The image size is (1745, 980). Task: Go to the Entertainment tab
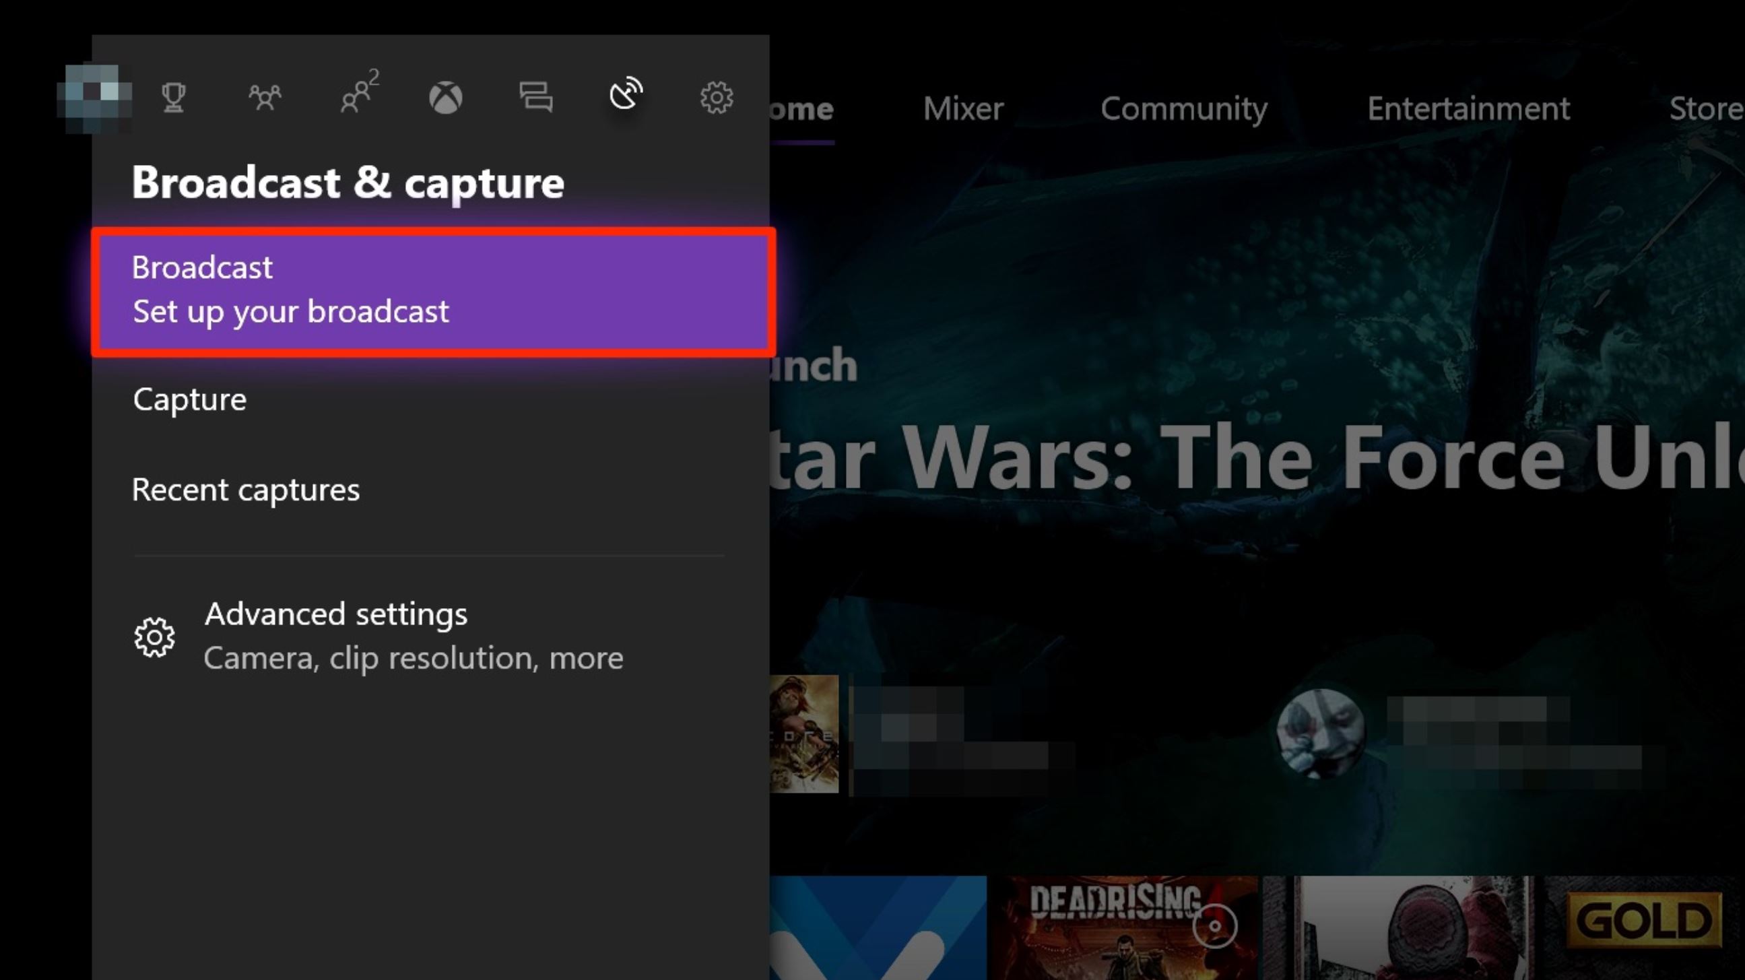point(1468,109)
